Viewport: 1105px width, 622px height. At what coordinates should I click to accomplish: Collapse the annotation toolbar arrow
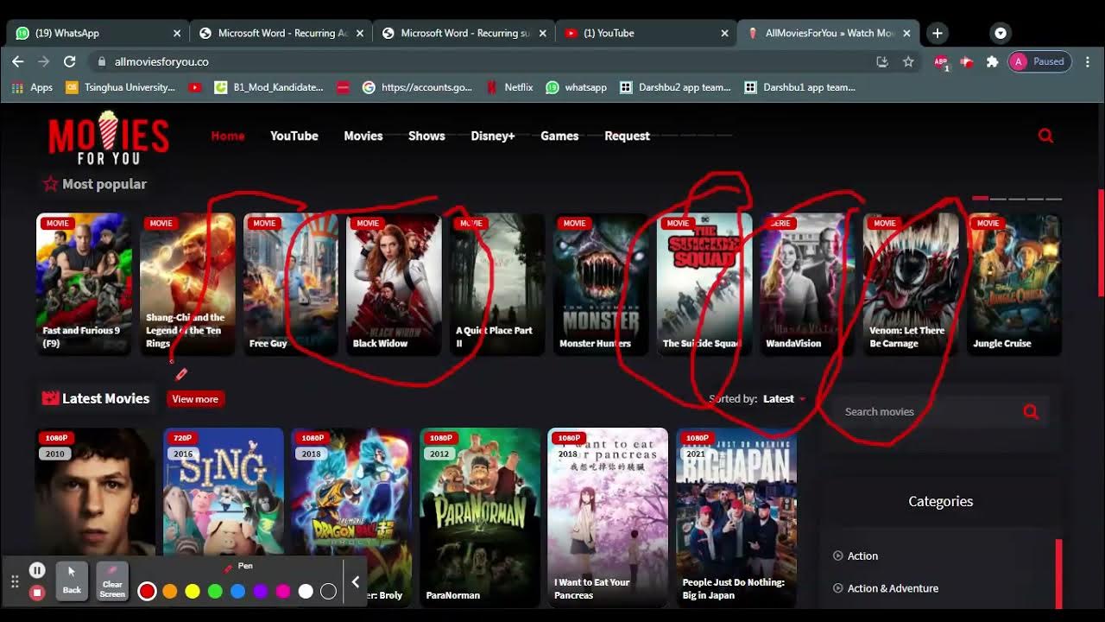click(x=355, y=582)
